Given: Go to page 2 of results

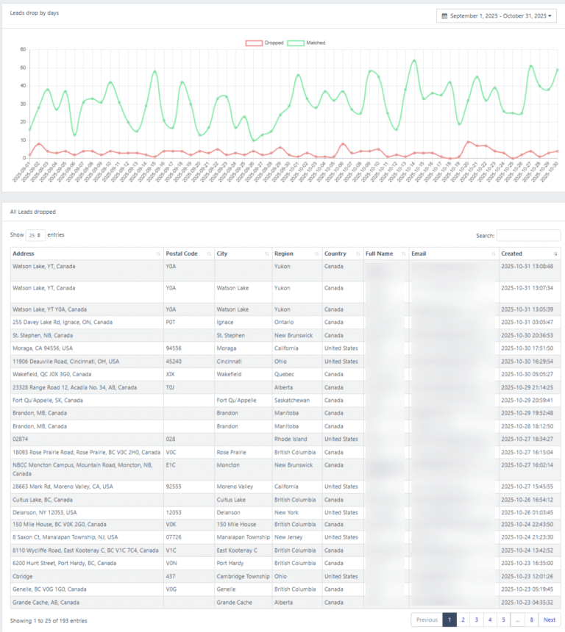Looking at the screenshot, I should [463, 620].
